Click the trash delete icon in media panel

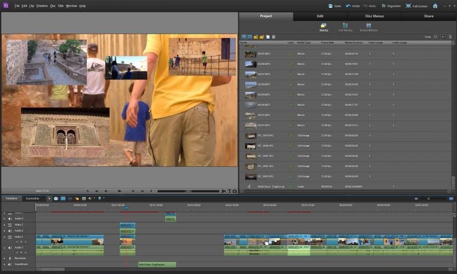click(x=274, y=37)
